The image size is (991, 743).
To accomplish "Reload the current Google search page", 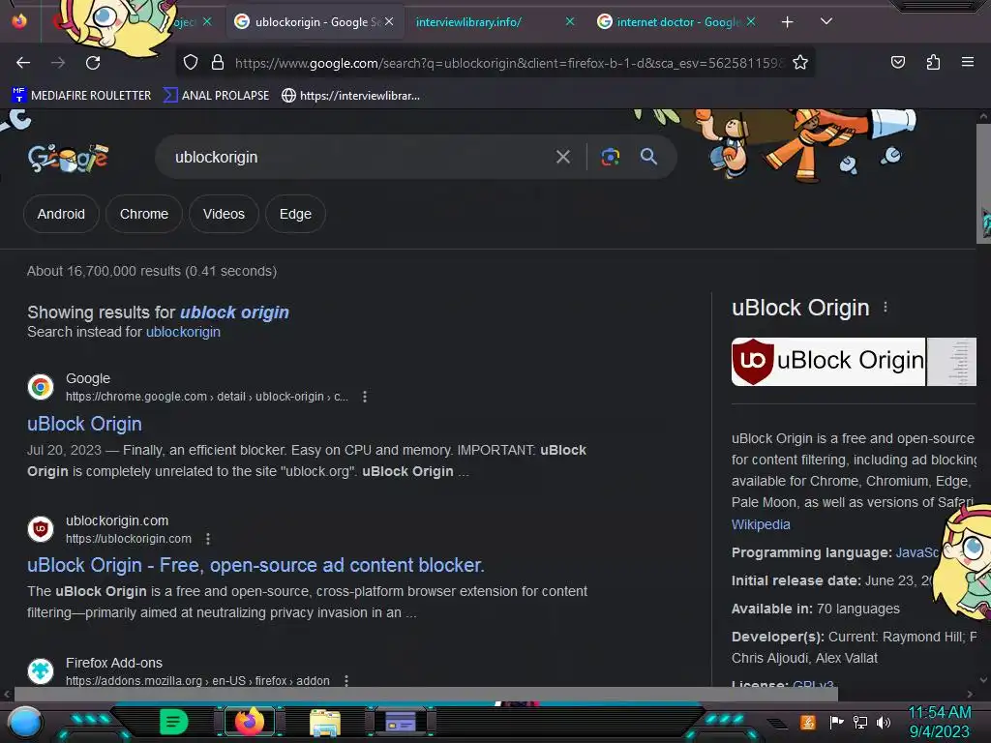I will click(x=93, y=63).
